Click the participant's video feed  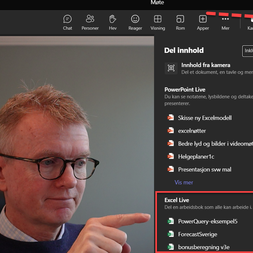click(x=77, y=145)
